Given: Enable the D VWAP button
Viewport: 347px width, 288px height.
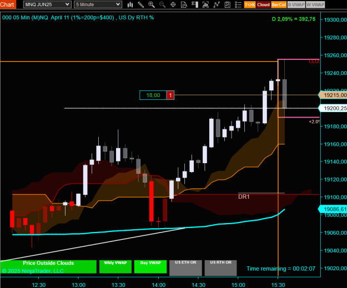Looking at the screenshot, I should point(296,4).
